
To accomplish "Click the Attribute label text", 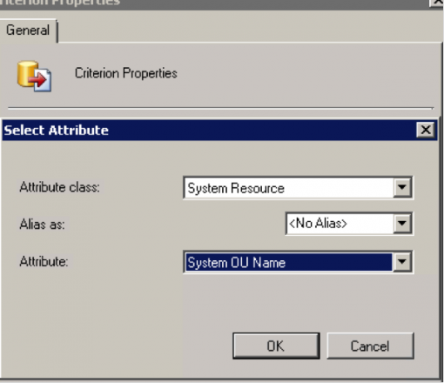I will tap(44, 262).
